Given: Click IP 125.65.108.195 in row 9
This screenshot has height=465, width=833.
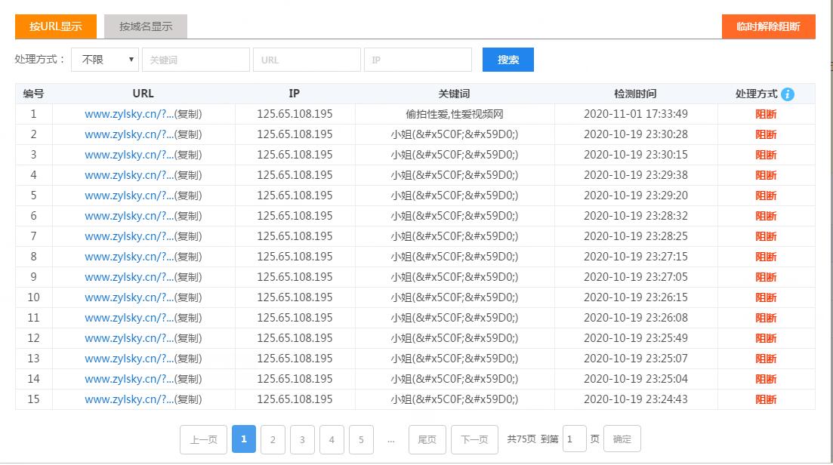Looking at the screenshot, I should [295, 277].
